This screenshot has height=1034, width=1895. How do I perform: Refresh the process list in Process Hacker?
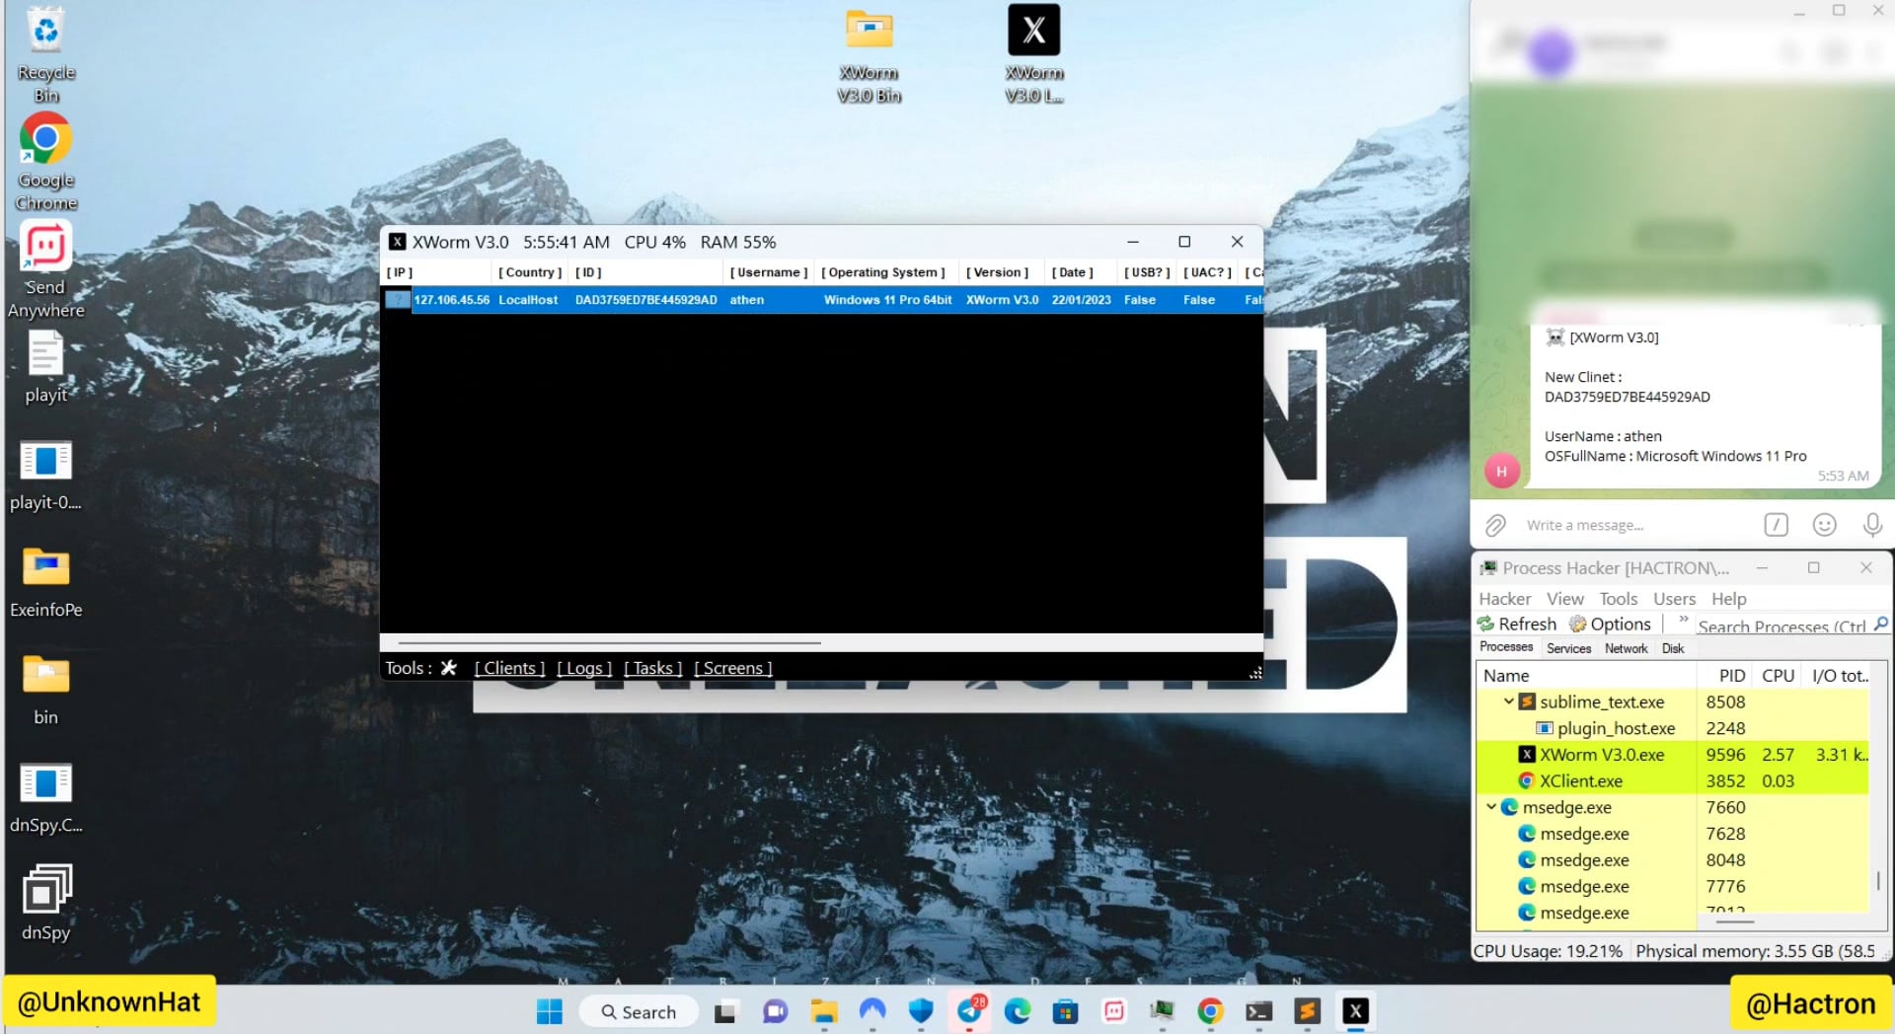point(1517,624)
